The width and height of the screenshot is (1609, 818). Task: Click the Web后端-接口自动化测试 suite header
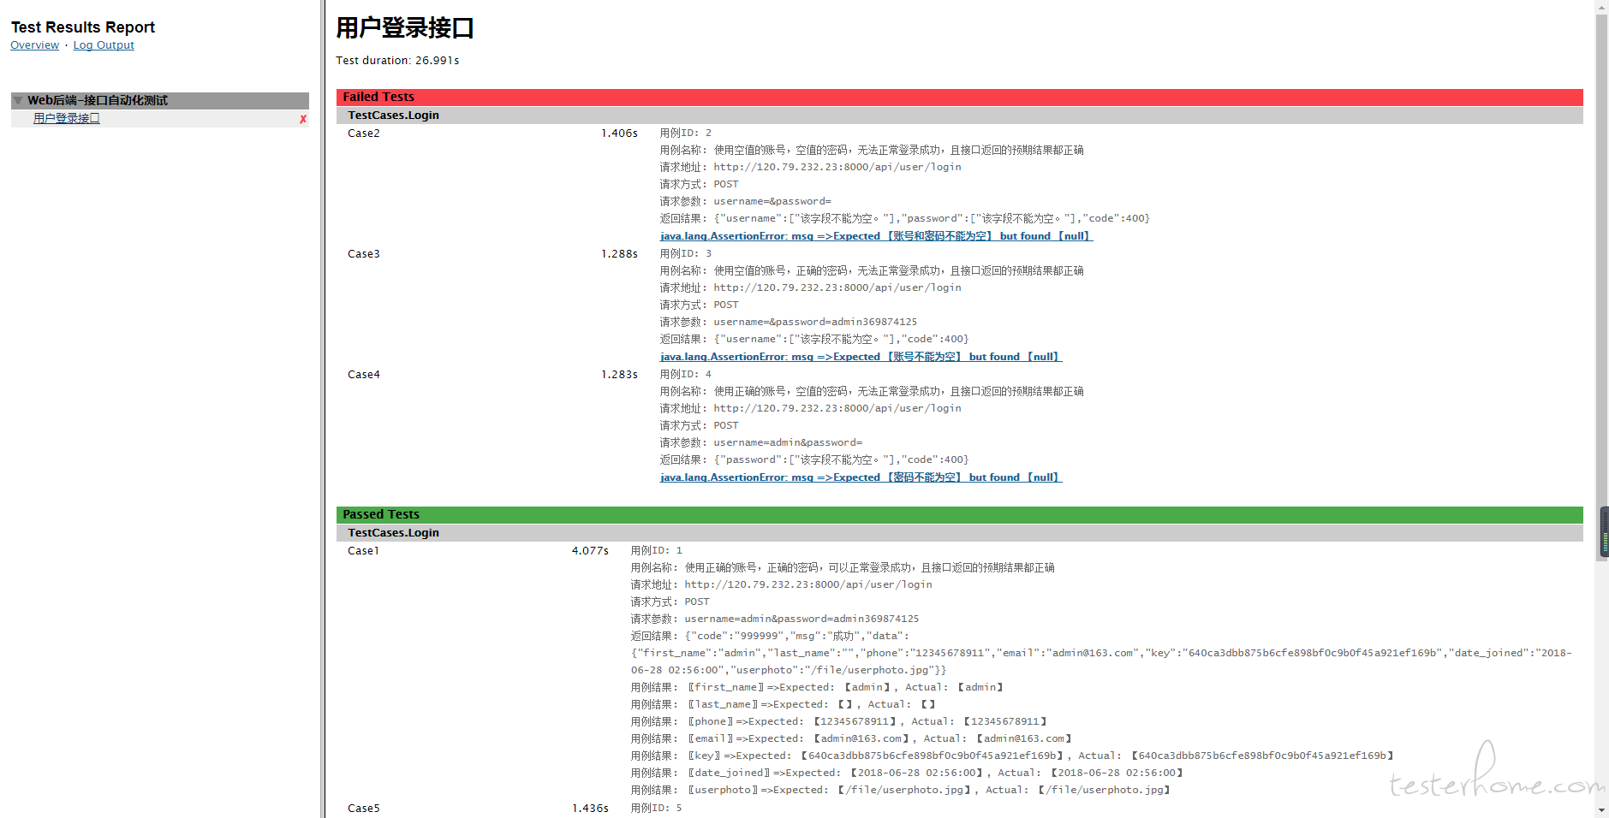98,101
